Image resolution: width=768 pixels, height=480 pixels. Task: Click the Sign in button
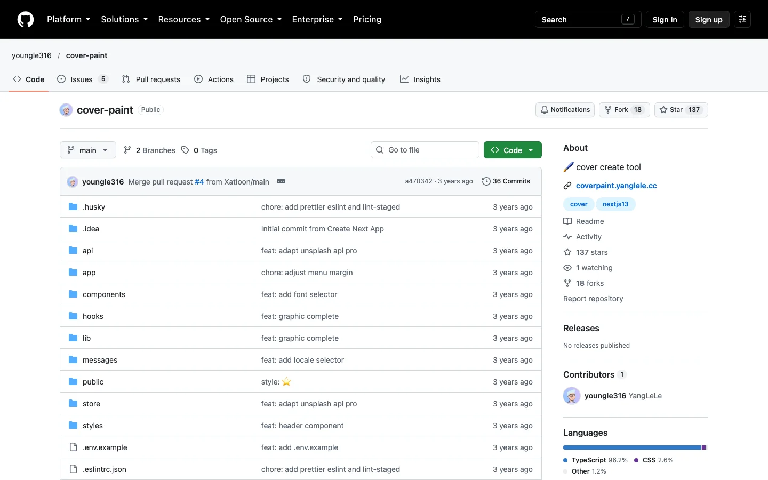665,19
